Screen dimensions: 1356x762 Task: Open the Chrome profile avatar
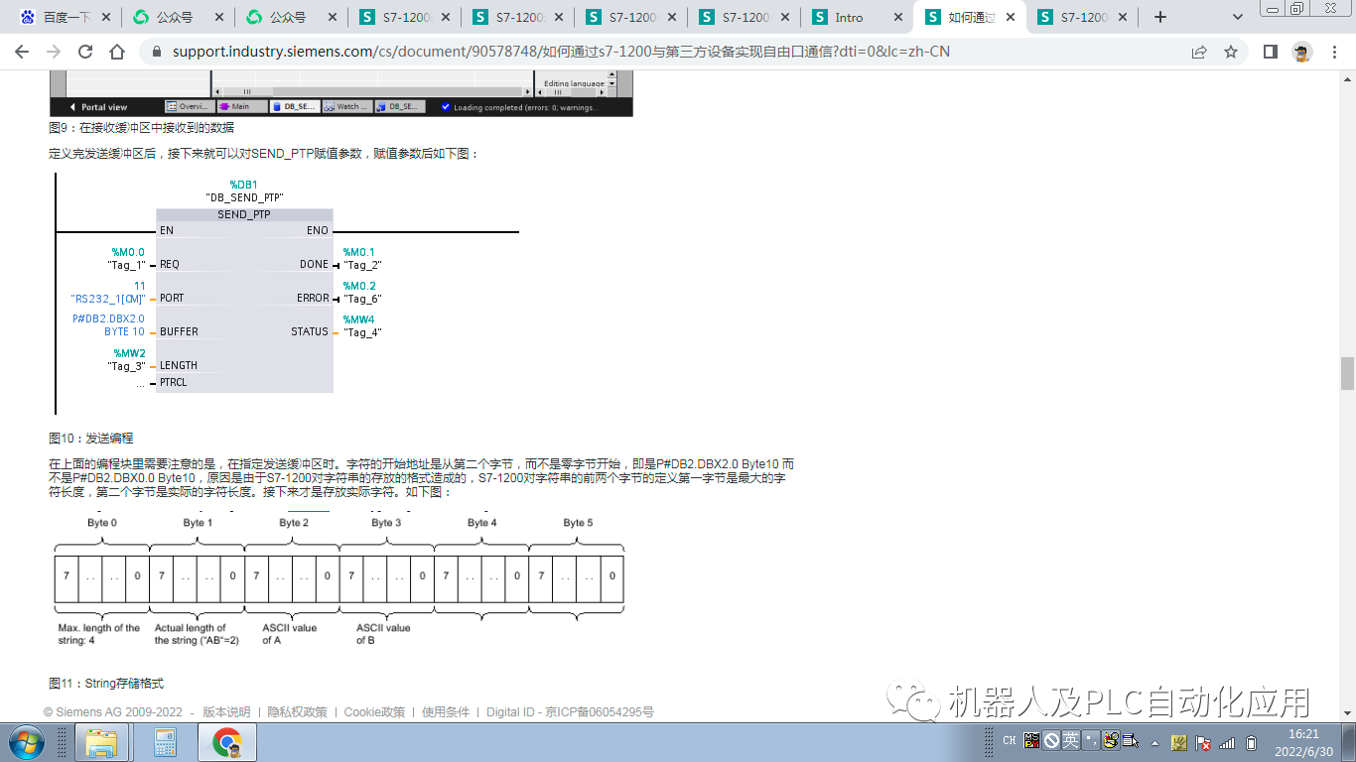point(1302,52)
